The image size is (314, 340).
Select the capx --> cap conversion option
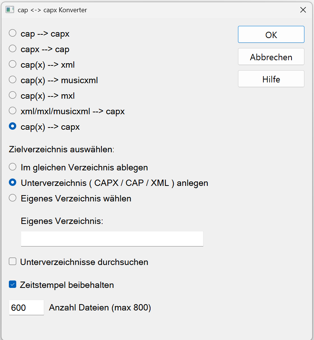tap(12, 48)
